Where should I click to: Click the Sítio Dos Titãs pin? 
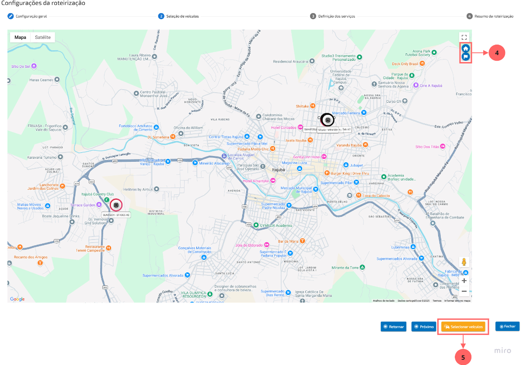pos(443,146)
